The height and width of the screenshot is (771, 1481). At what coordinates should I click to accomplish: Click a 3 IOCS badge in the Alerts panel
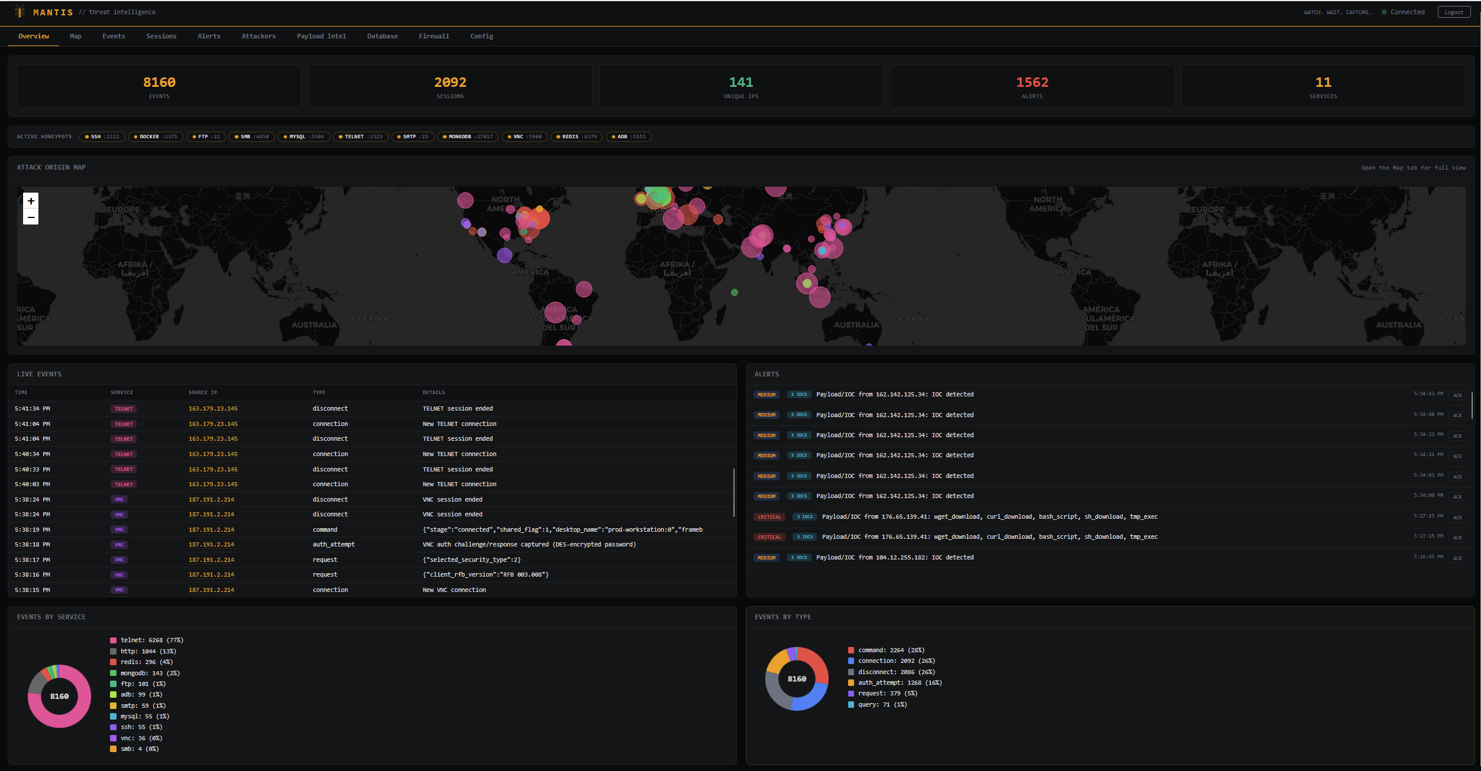[x=799, y=394]
